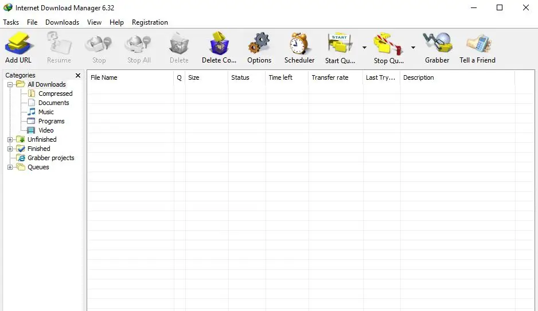538x311 pixels.
Task: Sort by the Transfer rate column header
Action: pyautogui.click(x=336, y=77)
